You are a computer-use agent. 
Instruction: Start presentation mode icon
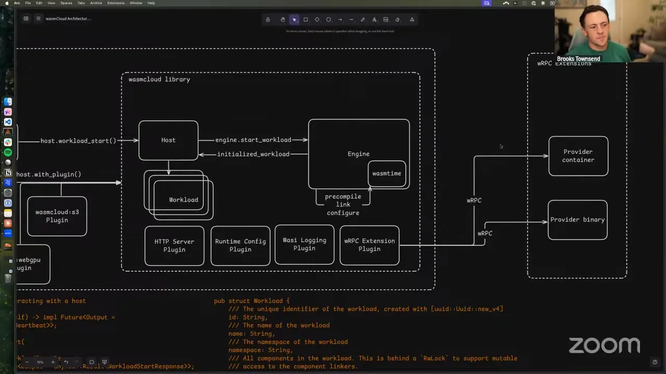click(x=105, y=362)
